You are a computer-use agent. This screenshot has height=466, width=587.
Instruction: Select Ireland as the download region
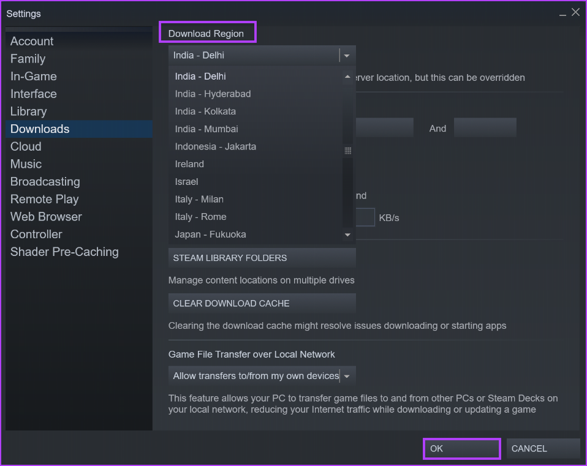(x=189, y=163)
